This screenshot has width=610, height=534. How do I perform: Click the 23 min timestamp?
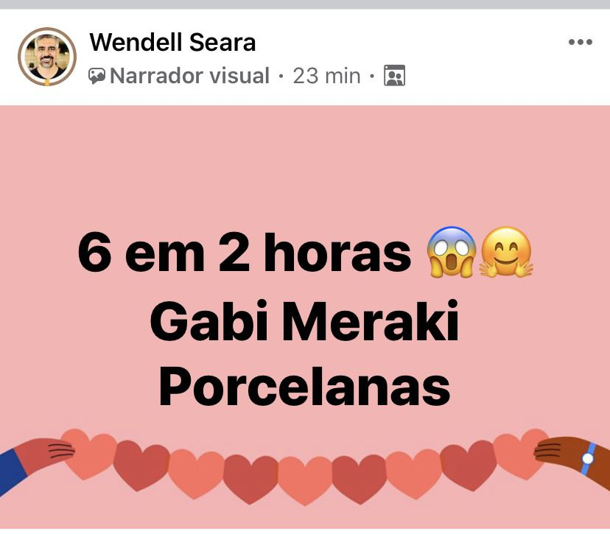pos(326,76)
